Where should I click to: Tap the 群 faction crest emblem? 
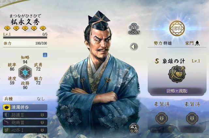pyautogui.click(x=177, y=29)
